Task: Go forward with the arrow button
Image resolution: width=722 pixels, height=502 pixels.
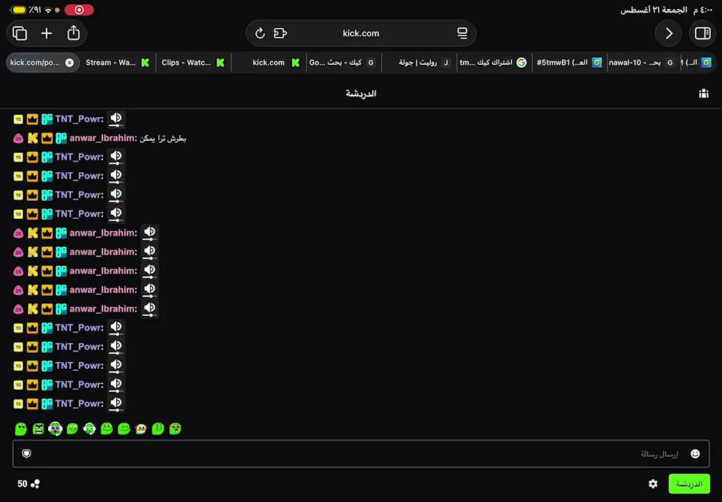Action: pos(668,33)
